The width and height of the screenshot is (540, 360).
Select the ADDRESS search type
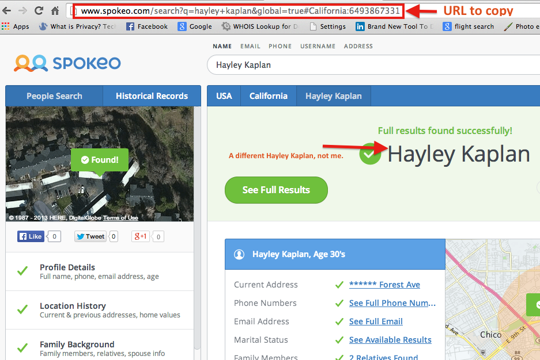(x=358, y=46)
